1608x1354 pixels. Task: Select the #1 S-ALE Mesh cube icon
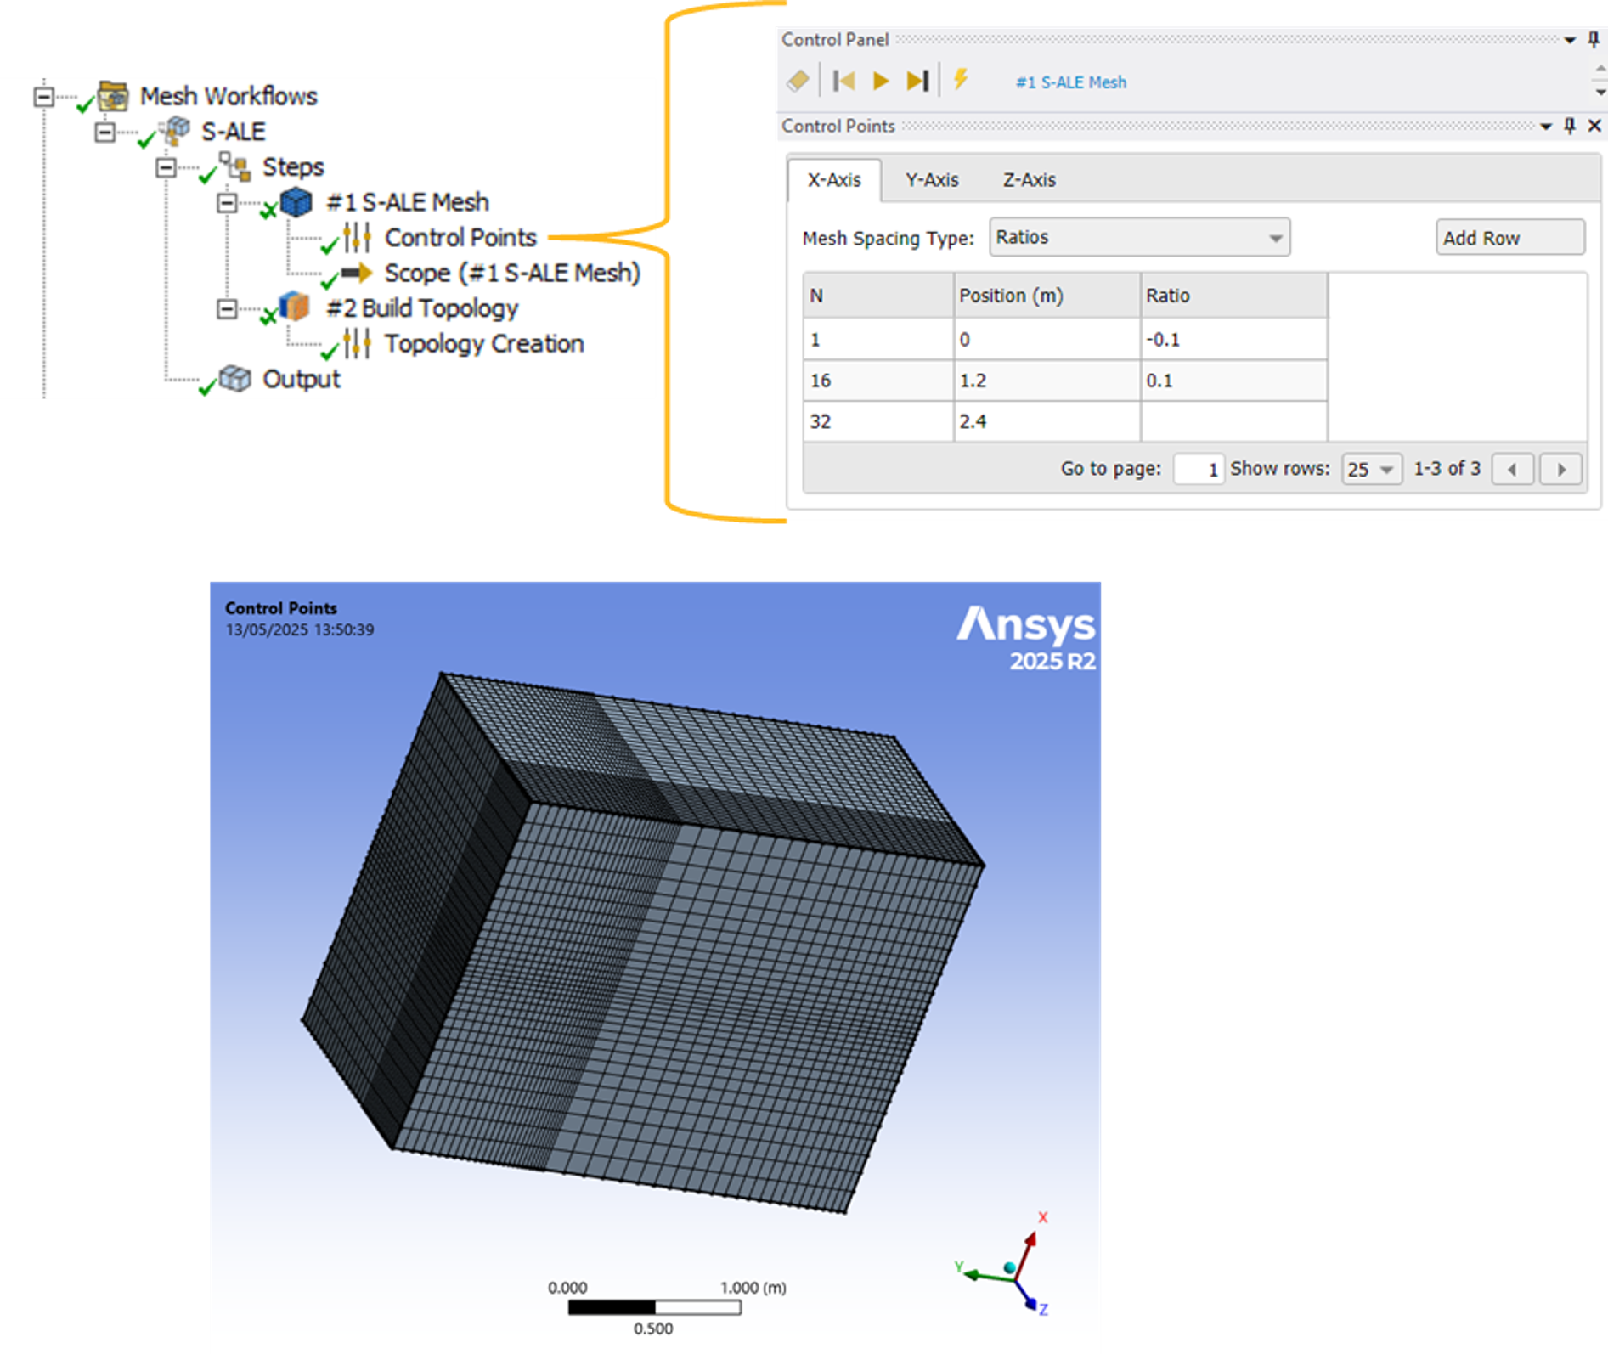[296, 202]
